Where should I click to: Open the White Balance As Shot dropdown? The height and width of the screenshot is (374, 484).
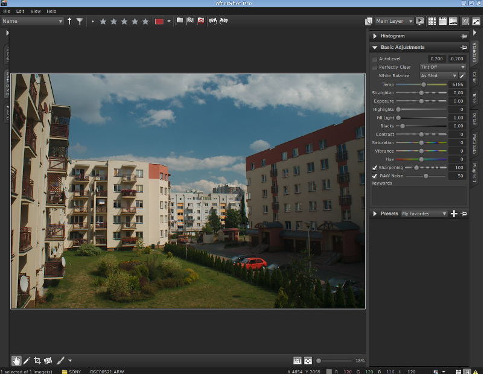pyautogui.click(x=438, y=76)
